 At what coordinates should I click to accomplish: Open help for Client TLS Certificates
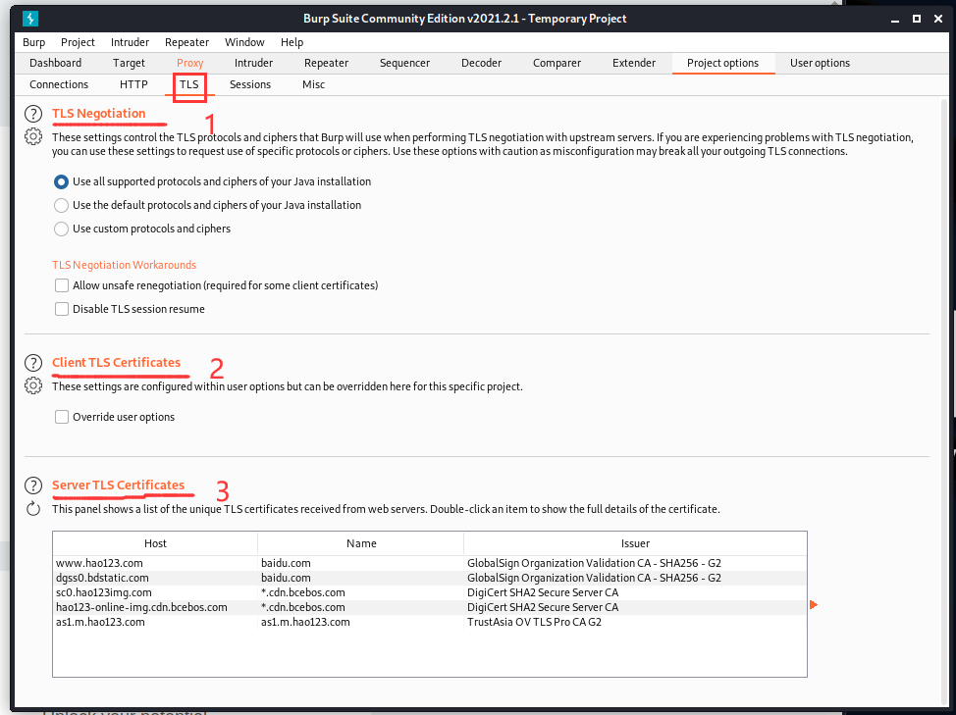point(33,363)
